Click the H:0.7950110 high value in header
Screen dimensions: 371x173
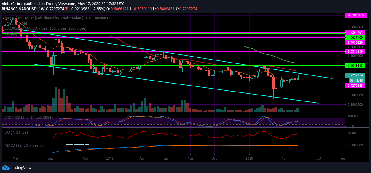click(141, 9)
